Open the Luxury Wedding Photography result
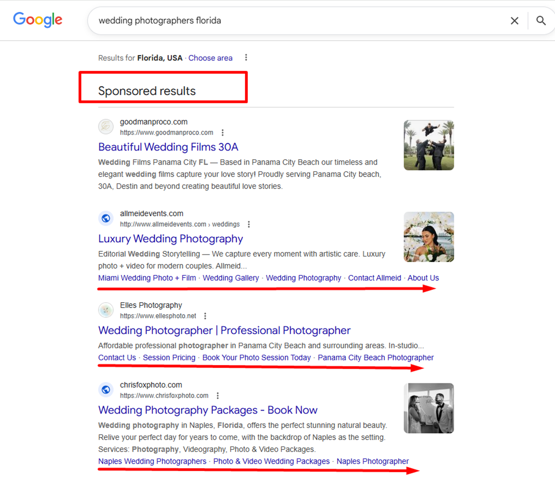555x477 pixels. (170, 238)
